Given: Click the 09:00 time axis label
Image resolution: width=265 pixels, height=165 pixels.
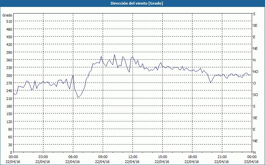Looking at the screenshot, I should (103, 157).
